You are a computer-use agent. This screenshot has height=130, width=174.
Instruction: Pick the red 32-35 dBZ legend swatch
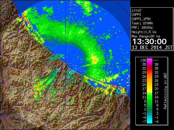point(150,69)
